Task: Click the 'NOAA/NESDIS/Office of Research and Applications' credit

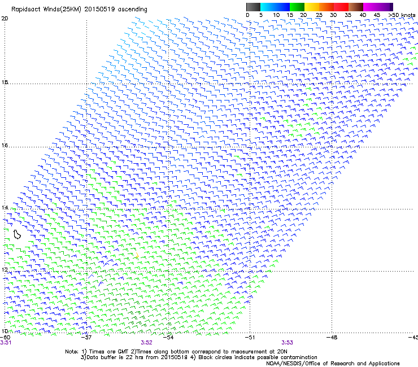Action: tap(333, 364)
